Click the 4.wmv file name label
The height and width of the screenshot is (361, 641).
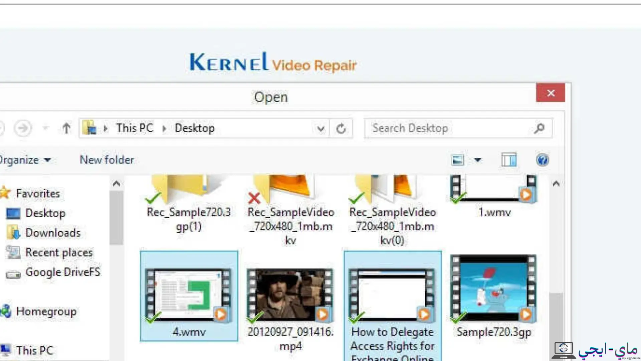(x=189, y=332)
